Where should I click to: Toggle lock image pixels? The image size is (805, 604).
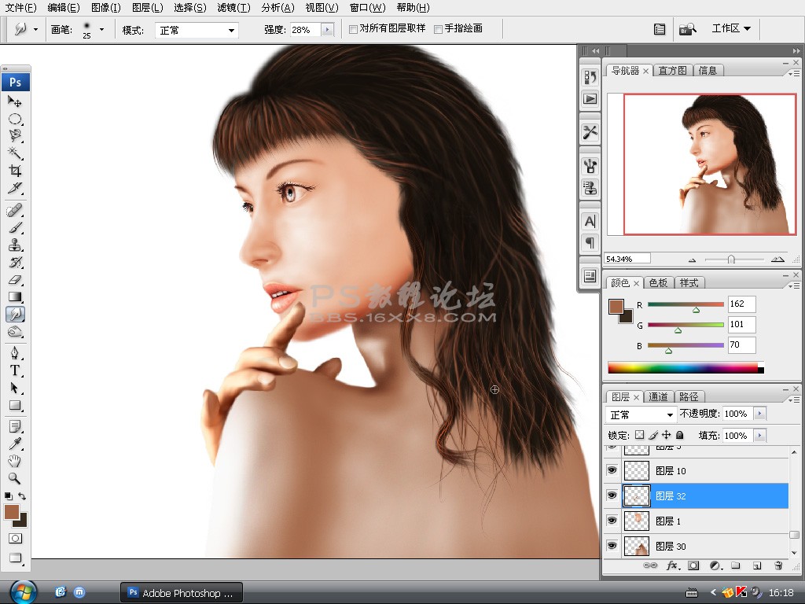click(653, 435)
